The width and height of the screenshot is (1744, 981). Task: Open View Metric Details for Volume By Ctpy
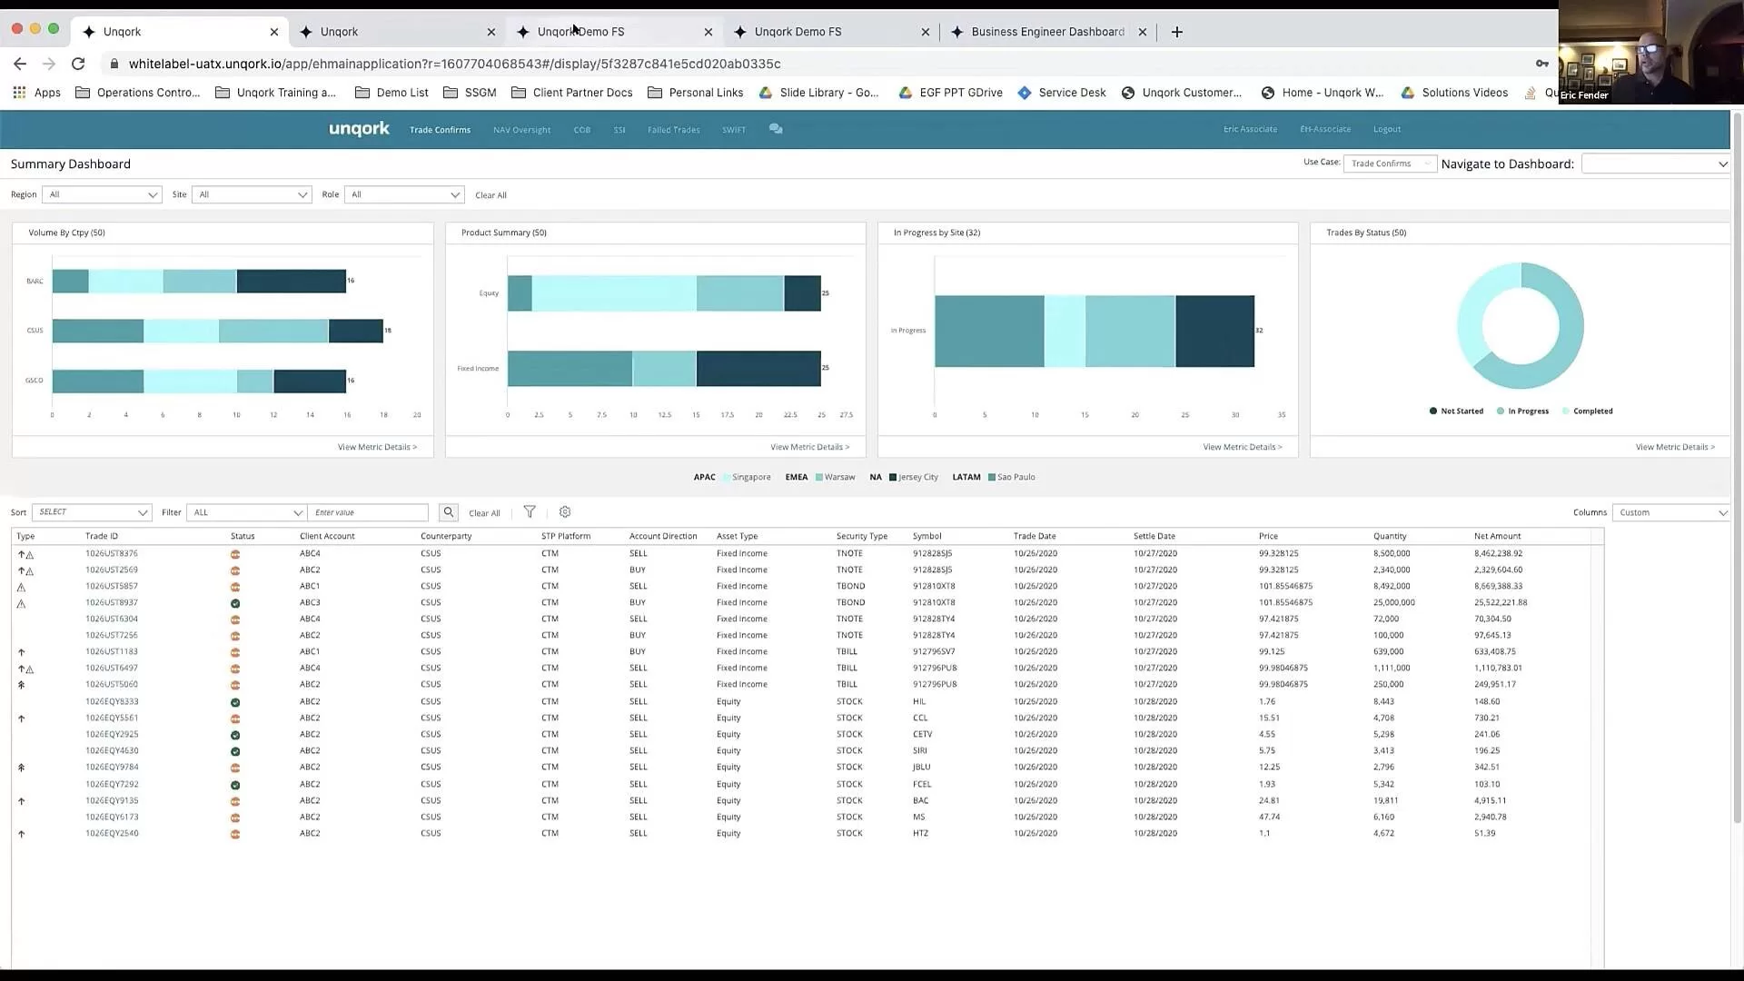[x=377, y=447]
